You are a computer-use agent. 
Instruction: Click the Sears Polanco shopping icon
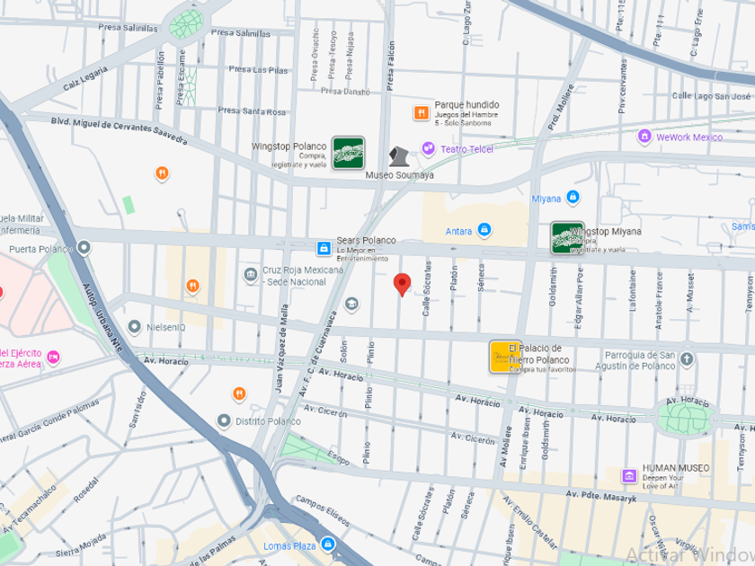(324, 248)
